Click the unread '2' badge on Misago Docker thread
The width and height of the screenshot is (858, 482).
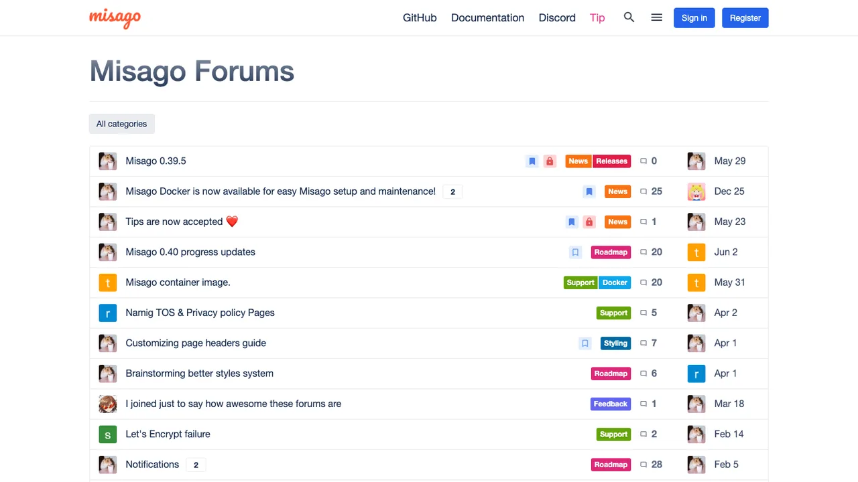click(x=452, y=192)
